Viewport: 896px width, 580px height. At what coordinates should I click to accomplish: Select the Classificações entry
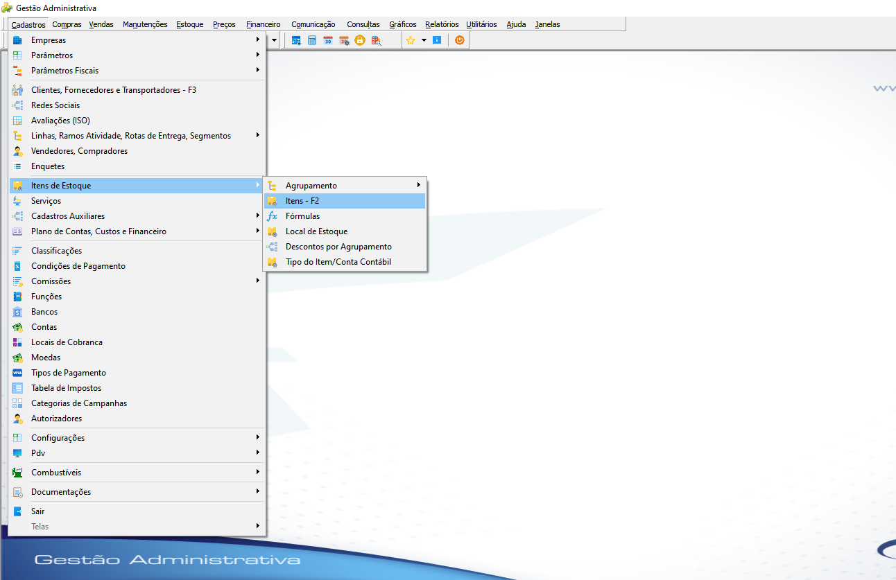point(137,251)
